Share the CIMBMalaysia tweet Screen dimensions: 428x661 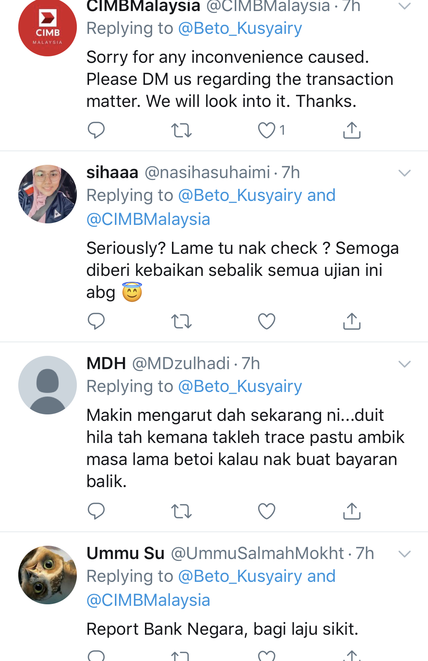[352, 130]
